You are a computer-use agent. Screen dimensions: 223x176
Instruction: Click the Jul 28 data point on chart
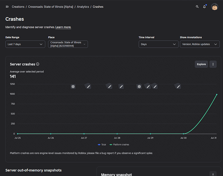[117, 134]
